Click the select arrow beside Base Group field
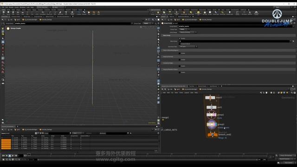 293,41
